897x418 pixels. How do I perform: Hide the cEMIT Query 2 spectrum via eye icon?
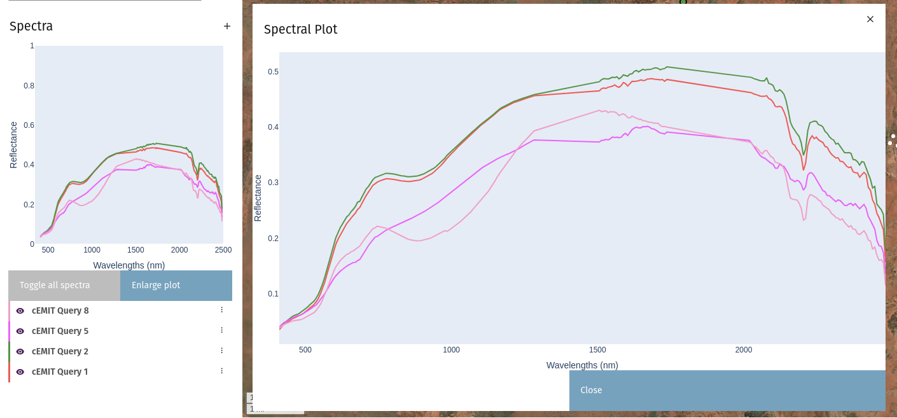pyautogui.click(x=20, y=351)
